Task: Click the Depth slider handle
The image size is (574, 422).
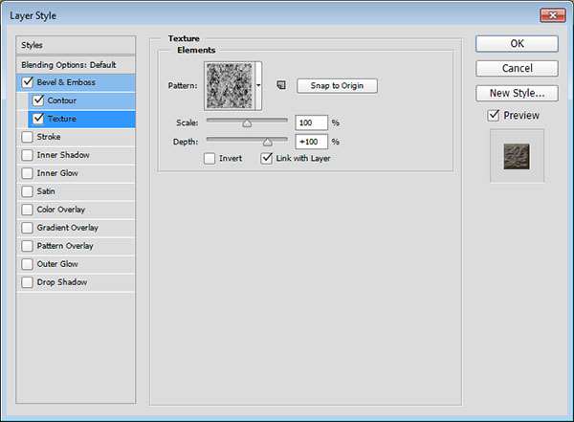Action: (267, 141)
